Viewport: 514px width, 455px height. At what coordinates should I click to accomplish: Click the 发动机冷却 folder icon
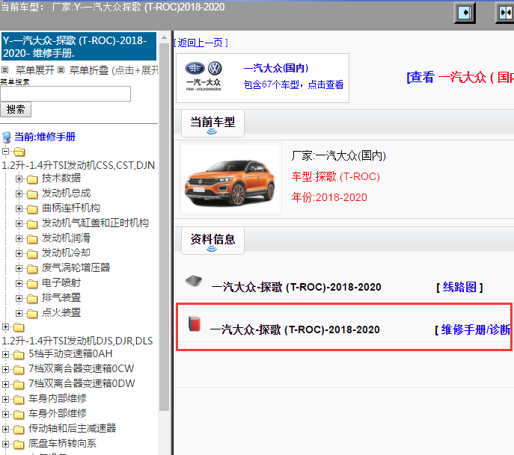32,254
